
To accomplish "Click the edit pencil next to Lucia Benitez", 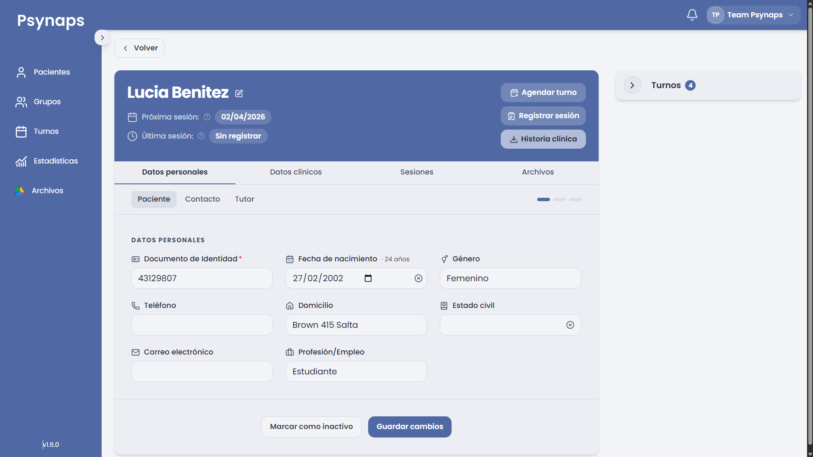I will [239, 93].
